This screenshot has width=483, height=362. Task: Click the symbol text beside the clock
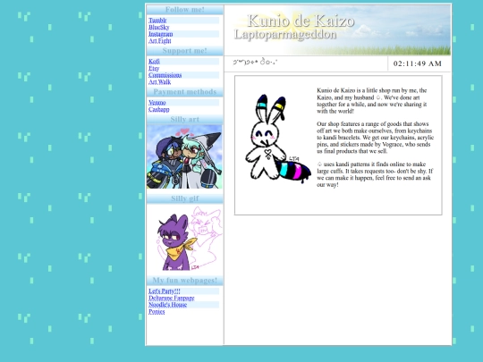pos(255,62)
